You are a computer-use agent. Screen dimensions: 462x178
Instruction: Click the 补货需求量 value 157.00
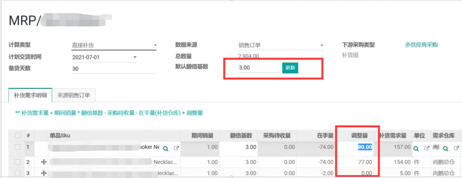(x=401, y=147)
